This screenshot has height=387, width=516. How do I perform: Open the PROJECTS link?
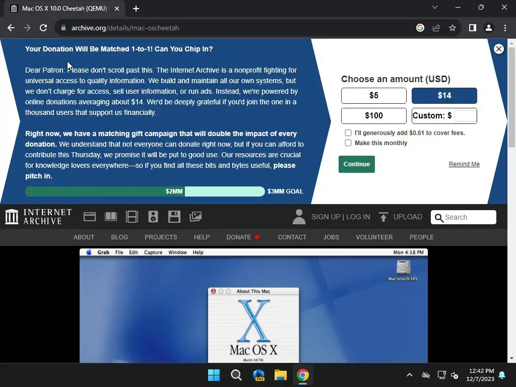point(161,237)
